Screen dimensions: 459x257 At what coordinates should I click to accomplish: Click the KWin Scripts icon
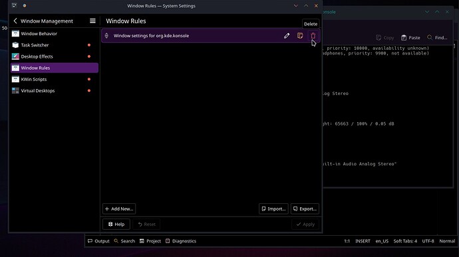point(15,79)
